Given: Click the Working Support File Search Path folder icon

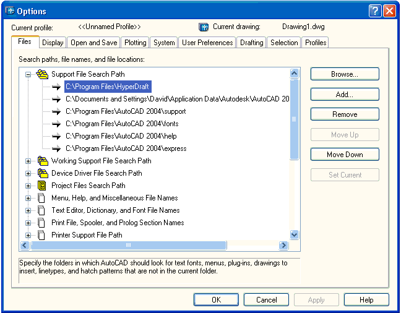Looking at the screenshot, I should [43, 161].
